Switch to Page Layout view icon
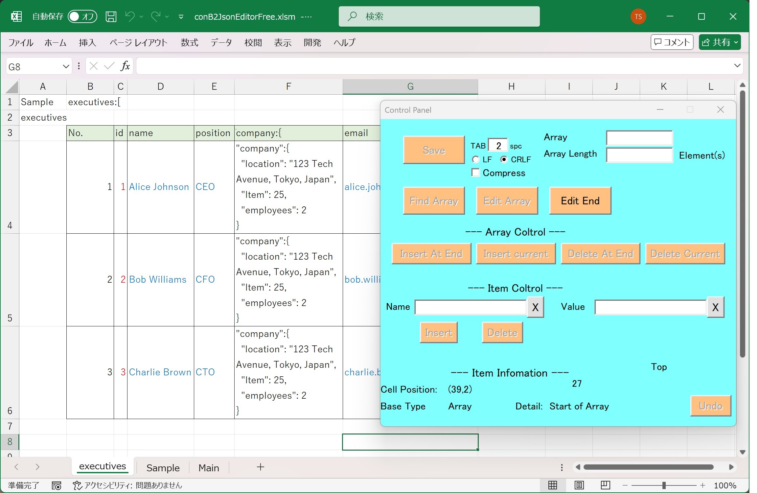The height and width of the screenshot is (493, 757). [579, 485]
